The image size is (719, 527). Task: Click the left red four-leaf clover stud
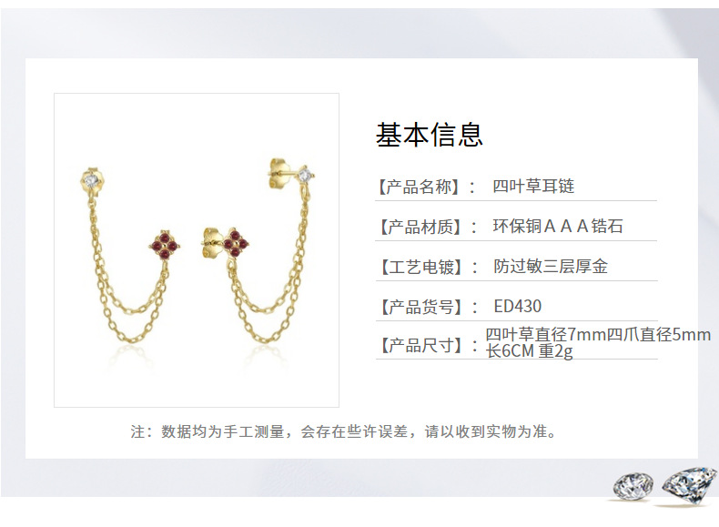pos(165,246)
